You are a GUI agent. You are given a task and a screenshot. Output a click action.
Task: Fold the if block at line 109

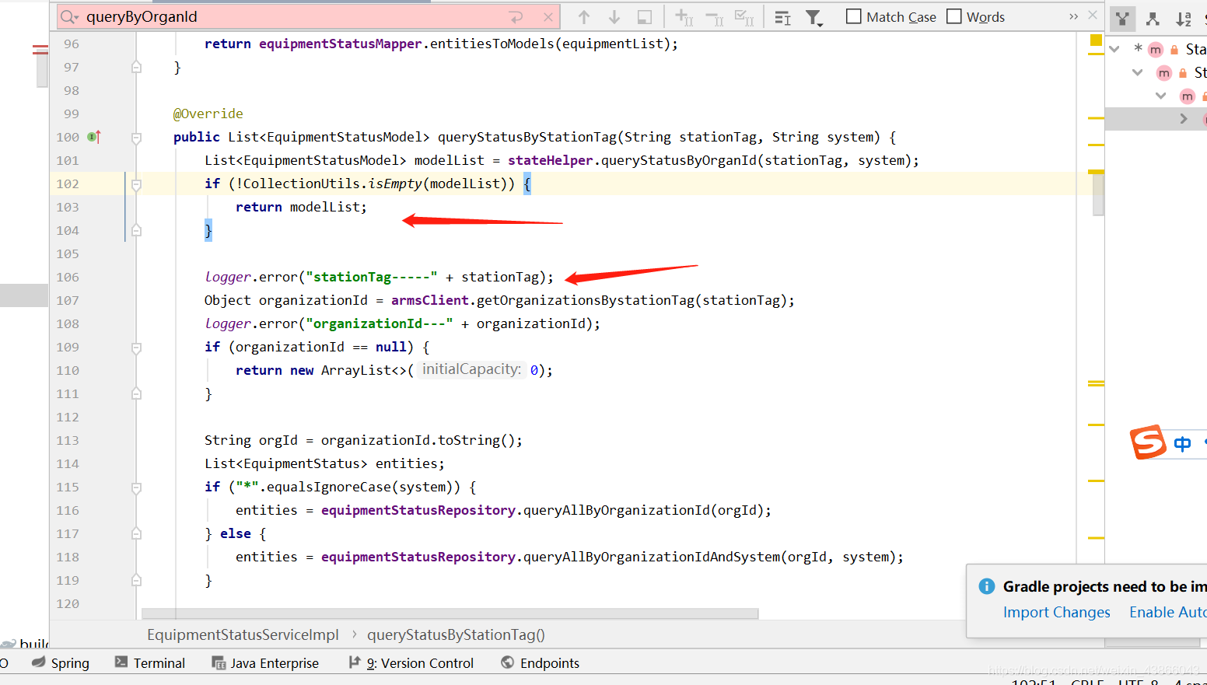[136, 348]
